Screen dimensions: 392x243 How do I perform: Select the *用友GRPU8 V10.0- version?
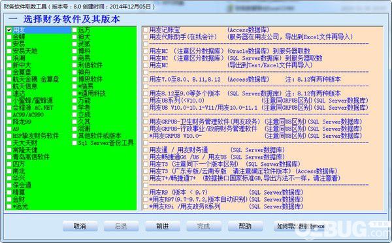coord(146,136)
